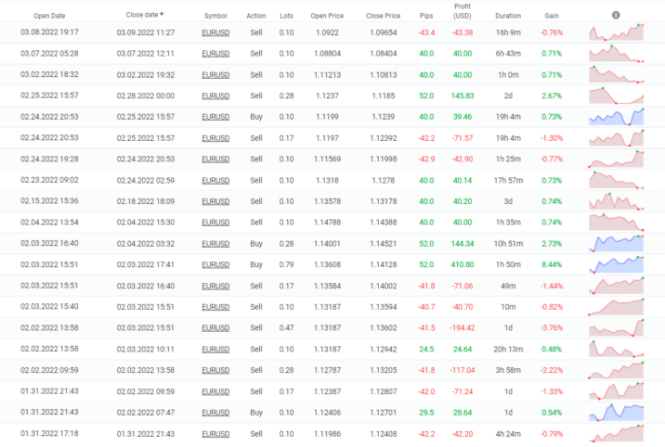This screenshot has width=665, height=447.
Task: Select open price 1.14788
Action: [x=327, y=223]
